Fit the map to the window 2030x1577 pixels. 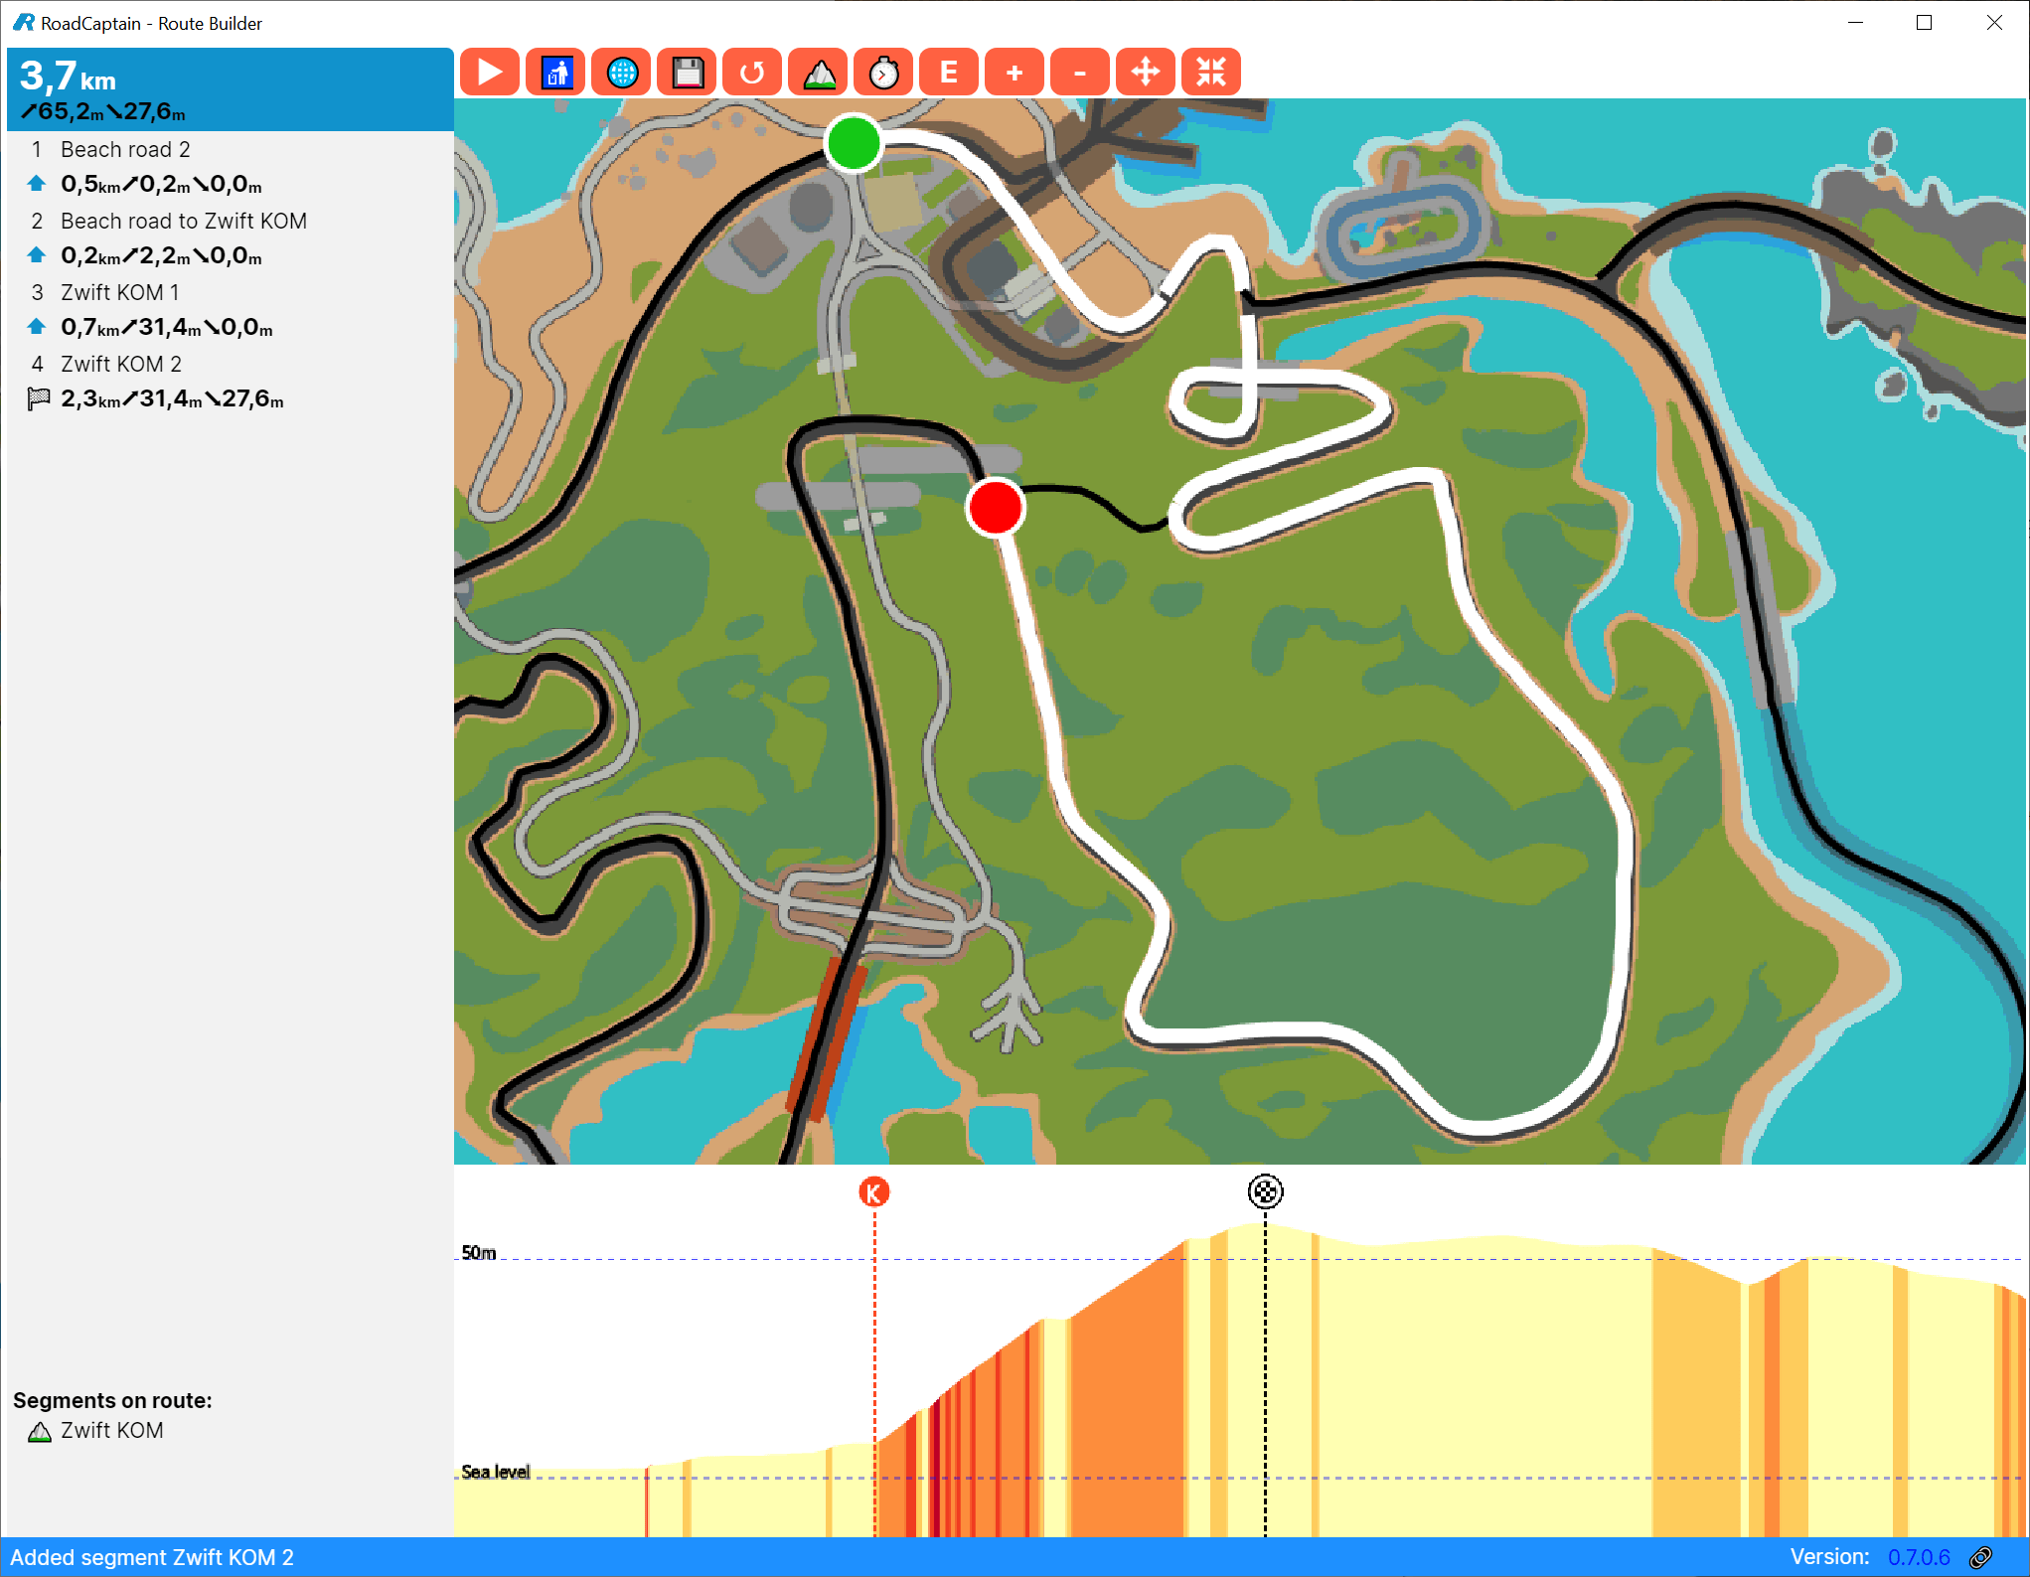pyautogui.click(x=1211, y=71)
